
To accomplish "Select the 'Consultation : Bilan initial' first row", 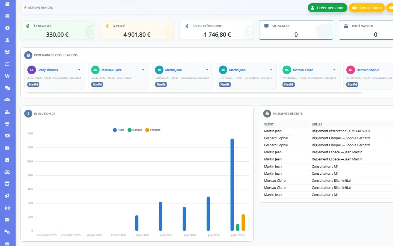I will coord(328,181).
